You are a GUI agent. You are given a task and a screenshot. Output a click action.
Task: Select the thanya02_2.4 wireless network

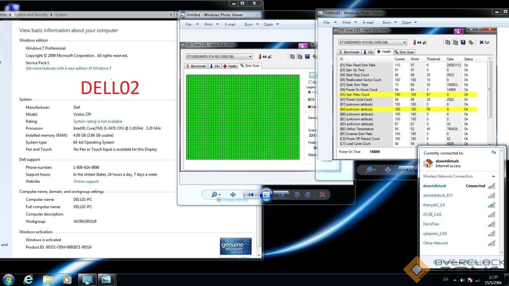(434, 205)
